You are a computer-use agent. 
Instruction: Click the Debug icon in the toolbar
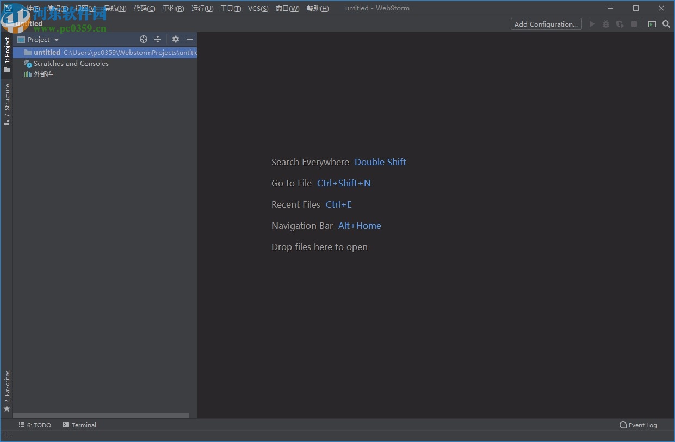tap(606, 24)
